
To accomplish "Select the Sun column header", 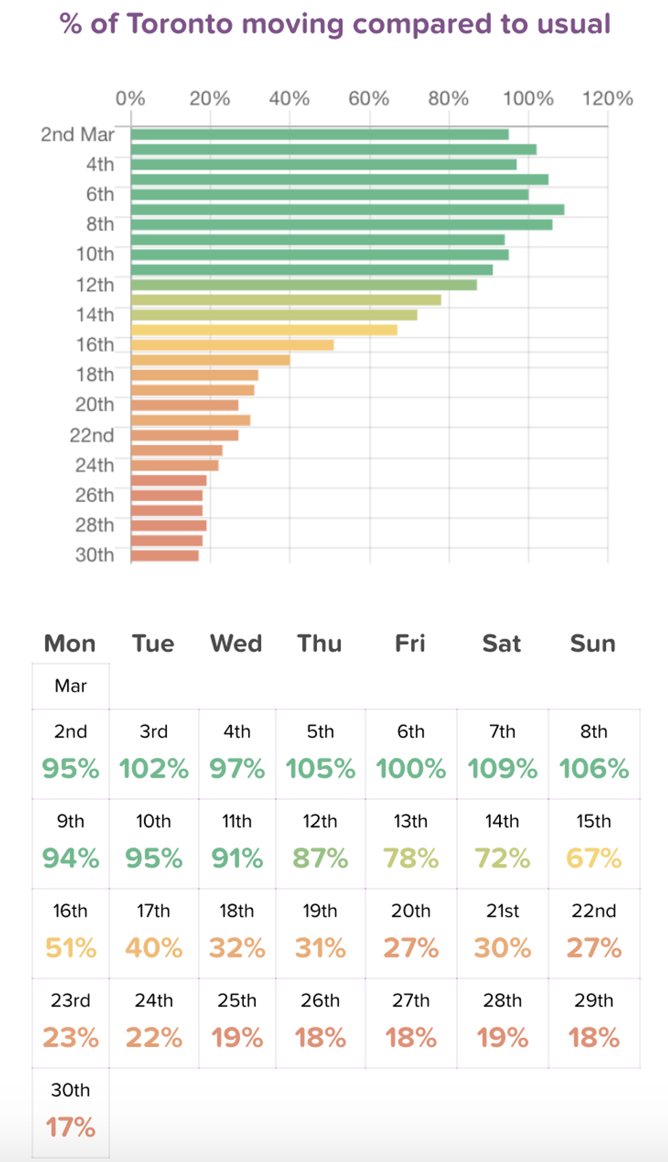I will [x=592, y=643].
